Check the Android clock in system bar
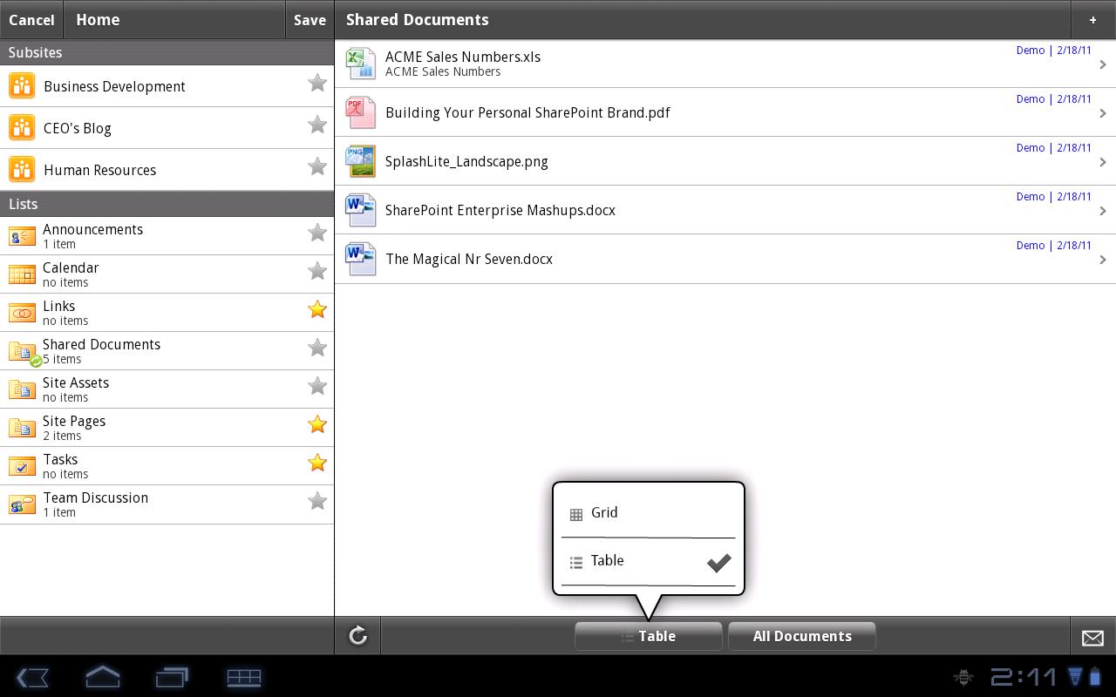Viewport: 1116px width, 697px height. pyautogui.click(x=1024, y=676)
